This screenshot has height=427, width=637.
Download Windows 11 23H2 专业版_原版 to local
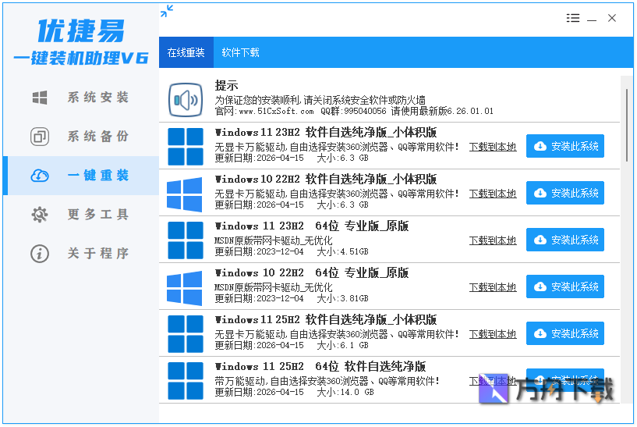pyautogui.click(x=493, y=240)
